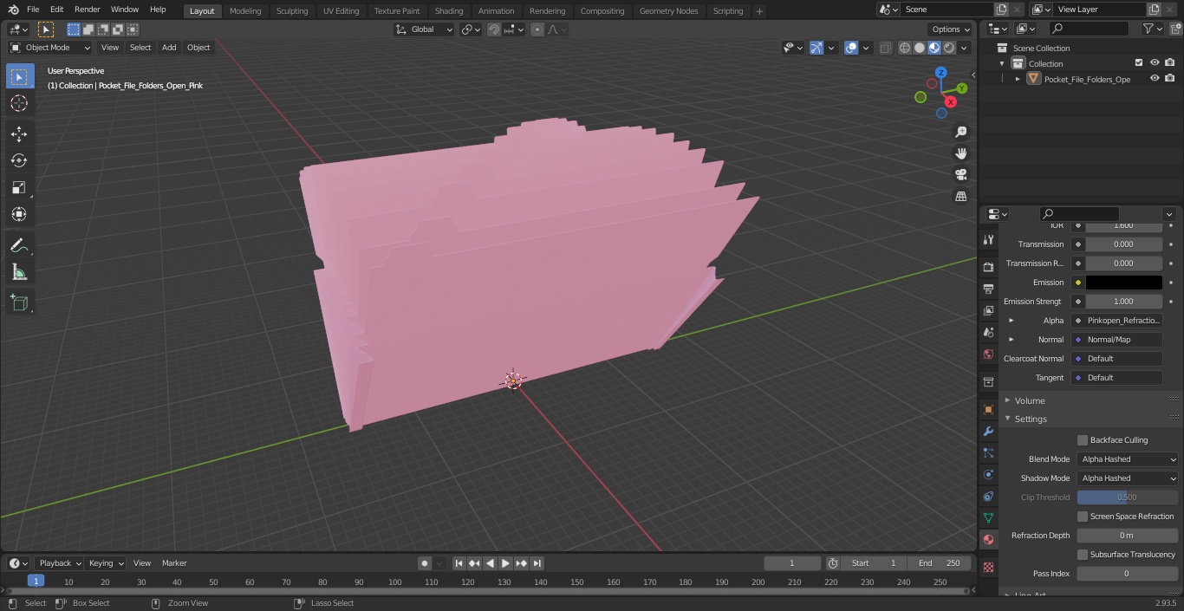
Task: Open the File menu
Action: click(x=33, y=10)
